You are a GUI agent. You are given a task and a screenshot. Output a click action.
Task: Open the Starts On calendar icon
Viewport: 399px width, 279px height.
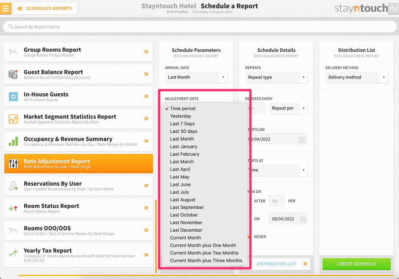click(x=302, y=140)
